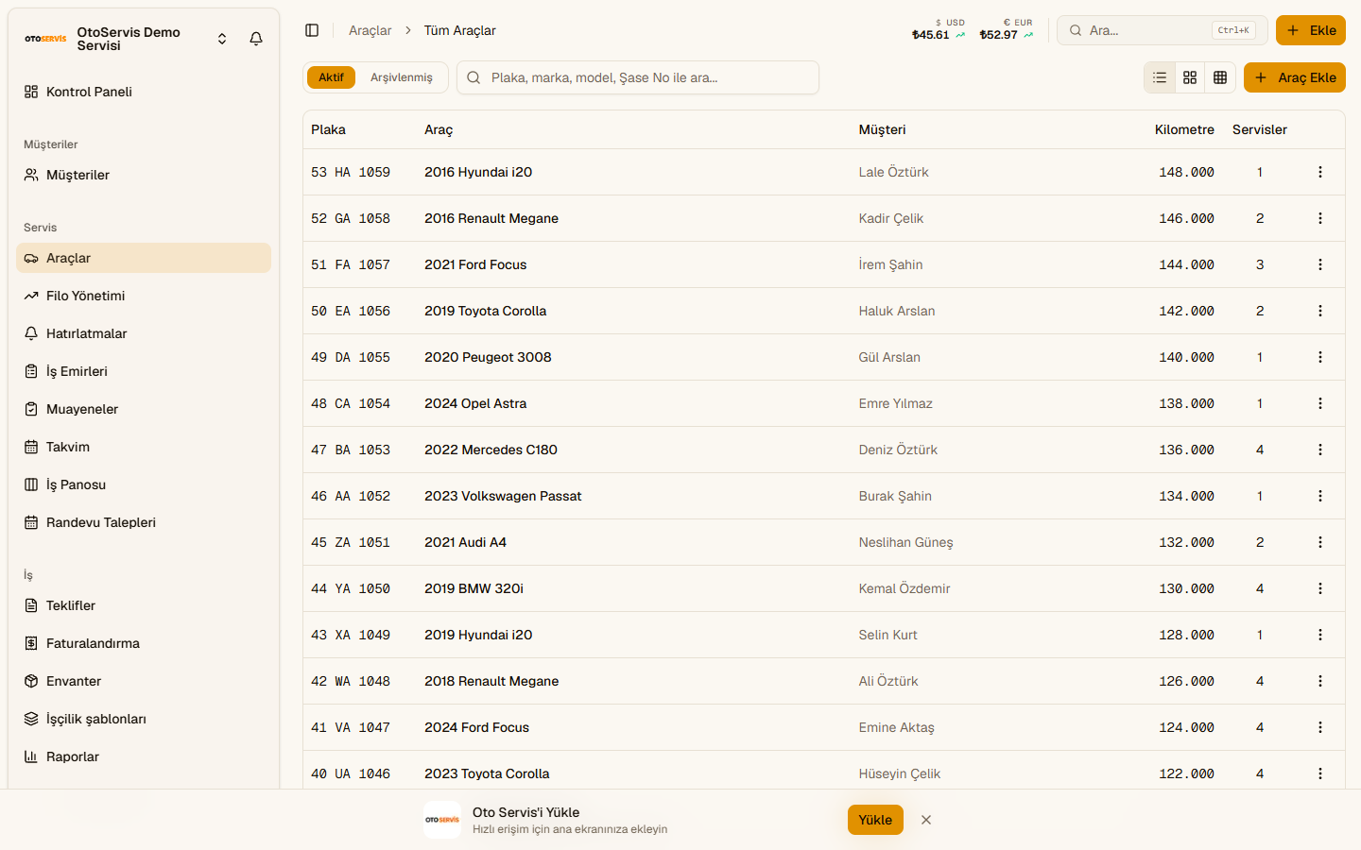Screen dimensions: 1361x850
Task: Dismiss the Oto Servis'i Yükle banner
Action: click(926, 820)
